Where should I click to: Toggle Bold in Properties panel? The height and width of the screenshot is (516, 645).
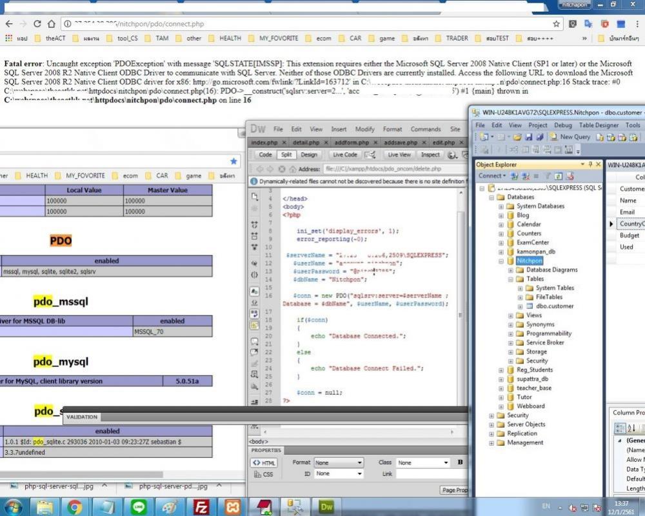pyautogui.click(x=460, y=462)
